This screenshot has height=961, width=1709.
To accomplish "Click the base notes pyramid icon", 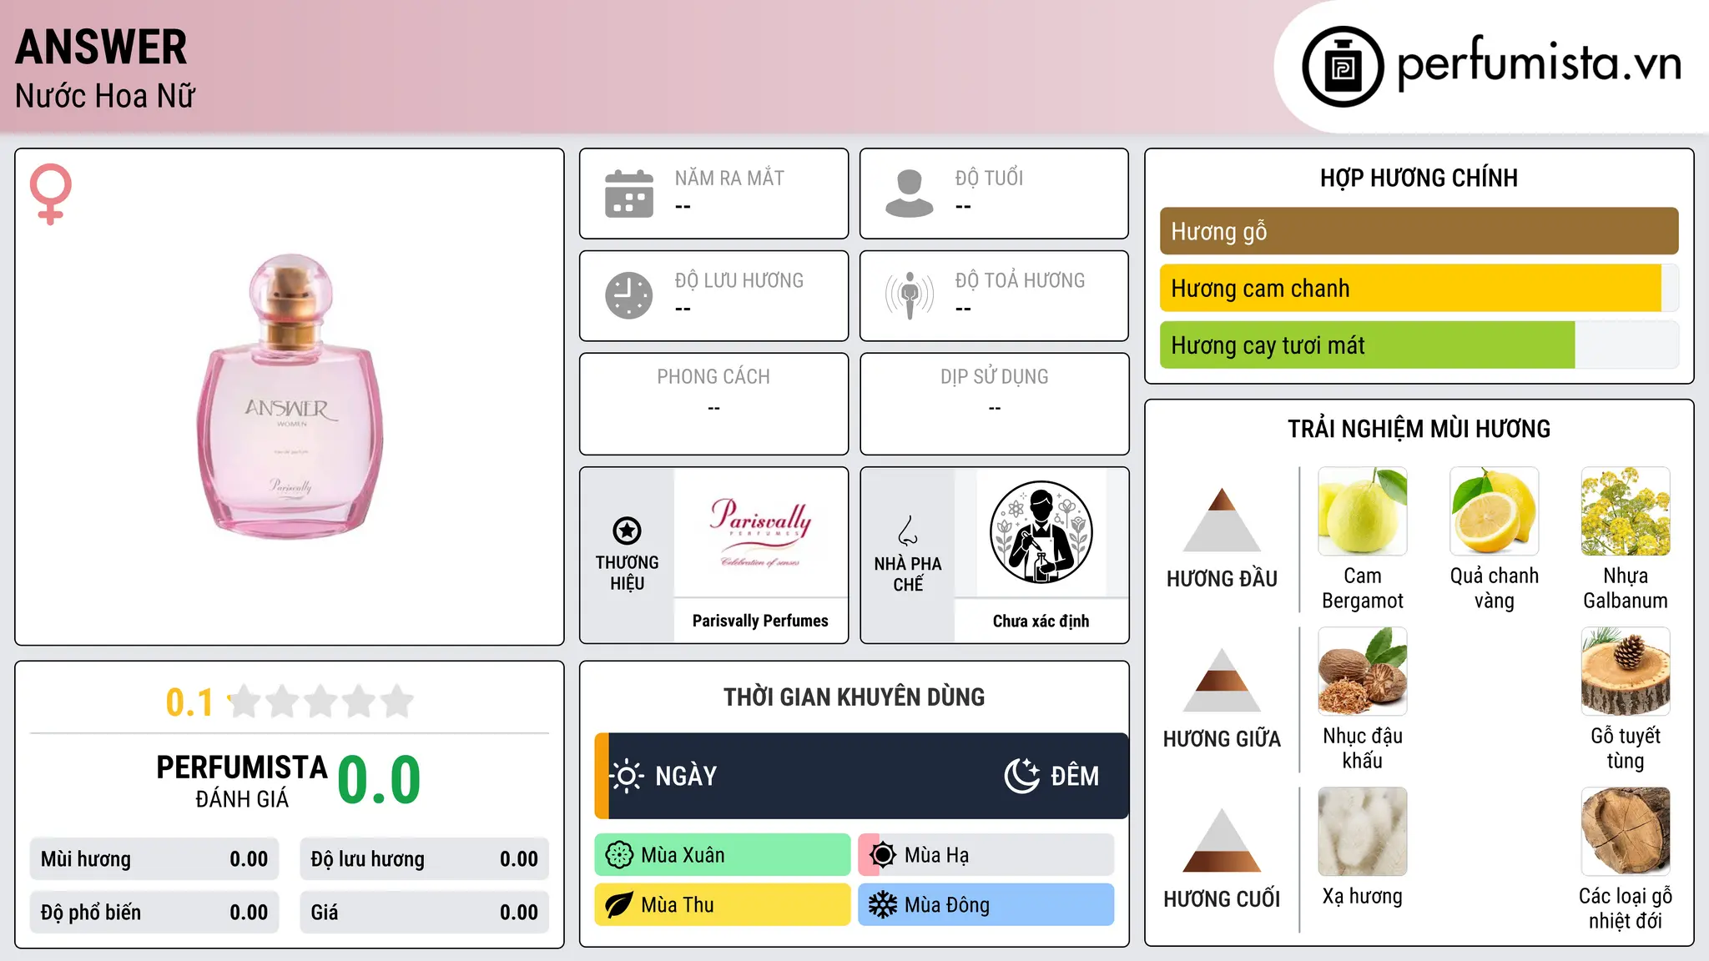I will click(x=1222, y=840).
